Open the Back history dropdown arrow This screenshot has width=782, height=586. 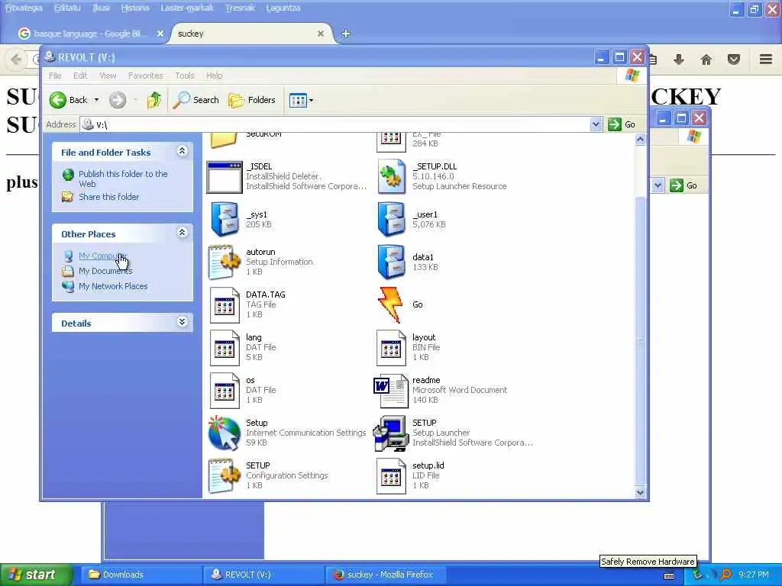tap(97, 100)
